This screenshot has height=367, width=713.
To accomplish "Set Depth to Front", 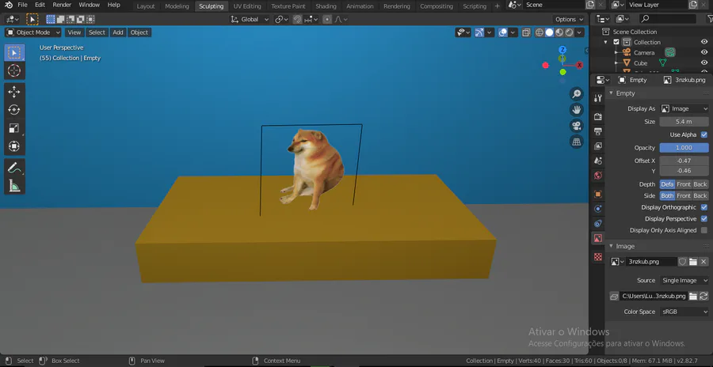I will coord(684,184).
